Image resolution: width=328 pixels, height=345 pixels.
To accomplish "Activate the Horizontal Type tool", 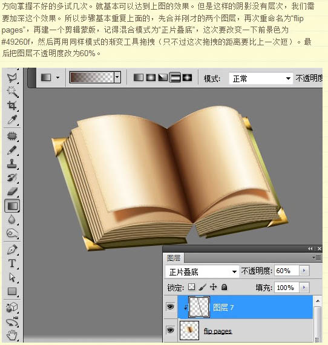I will pyautogui.click(x=11, y=263).
